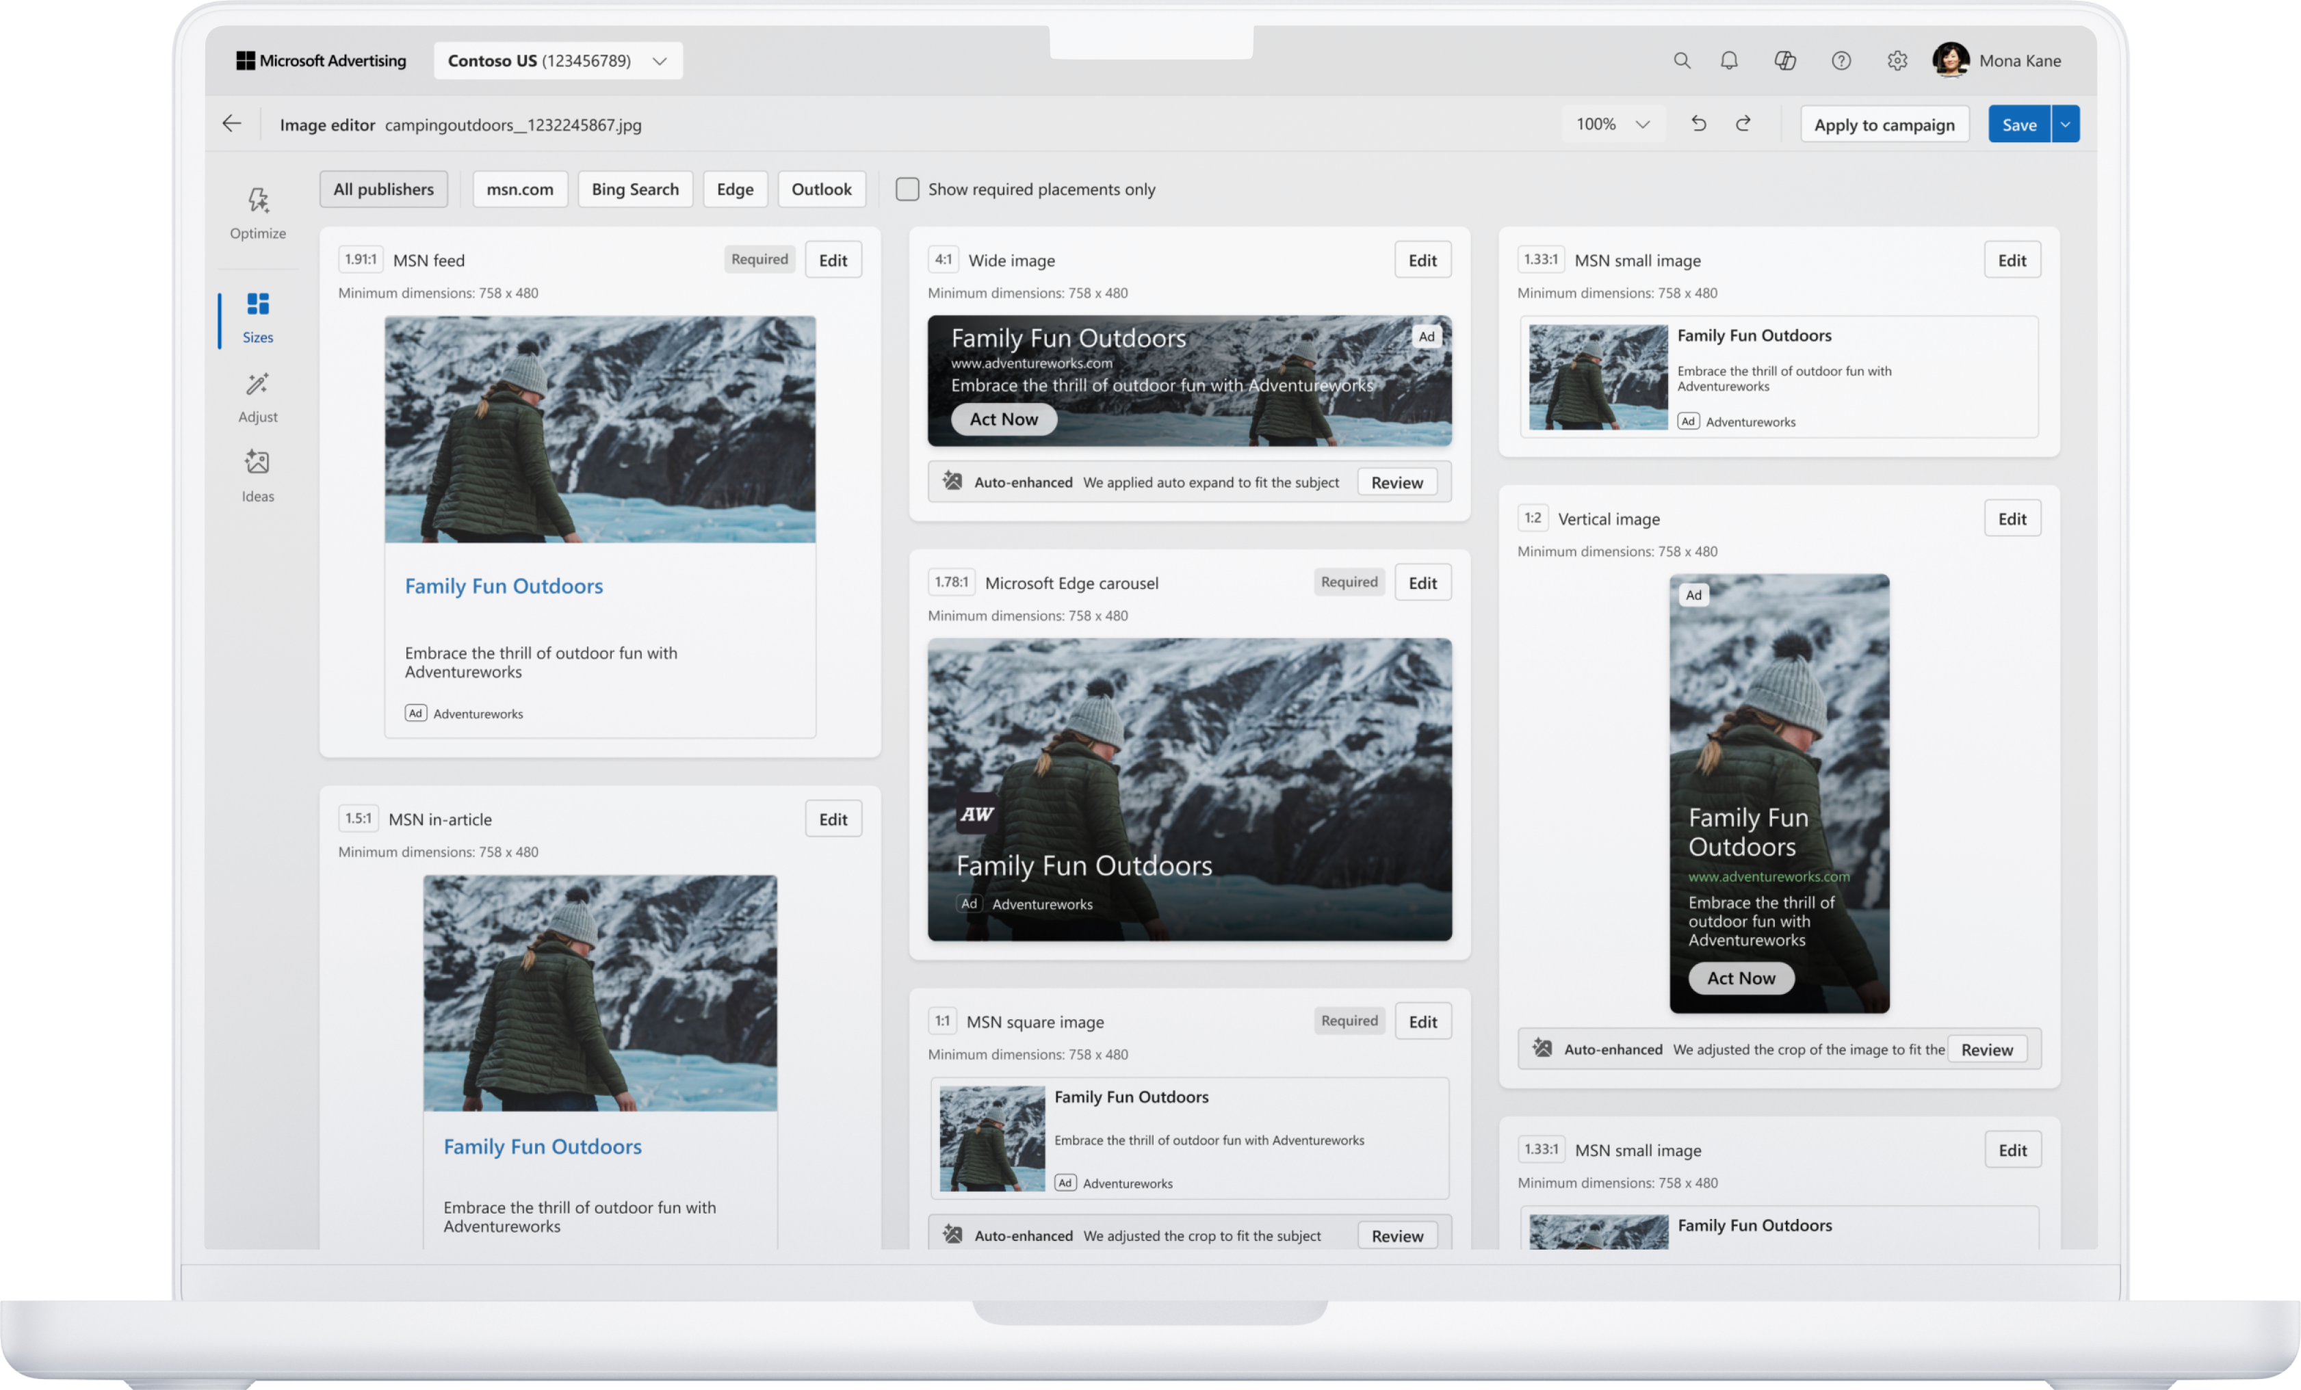The width and height of the screenshot is (2301, 1390).
Task: Open the notifications bell
Action: click(1730, 61)
